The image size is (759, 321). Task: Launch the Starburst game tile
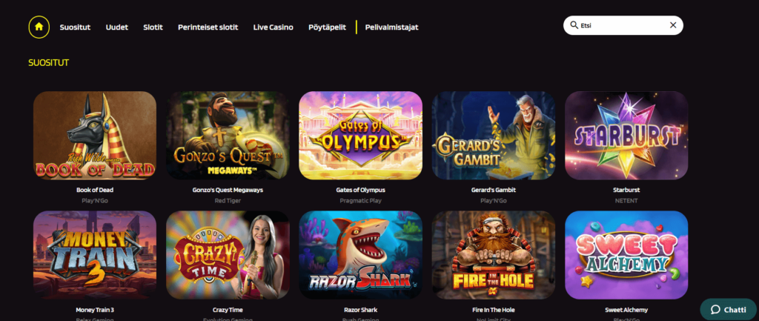[x=626, y=136]
